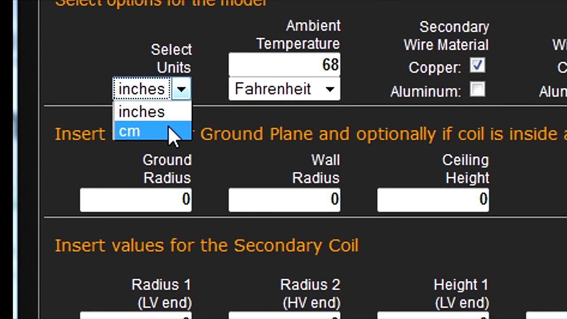Image resolution: width=567 pixels, height=319 pixels.
Task: Click the Ambient Temperature value field
Action: point(284,65)
